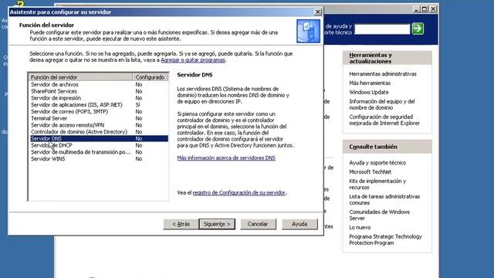Close the background server management window
Viewport: 494px width, 278px height.
tap(433, 9)
